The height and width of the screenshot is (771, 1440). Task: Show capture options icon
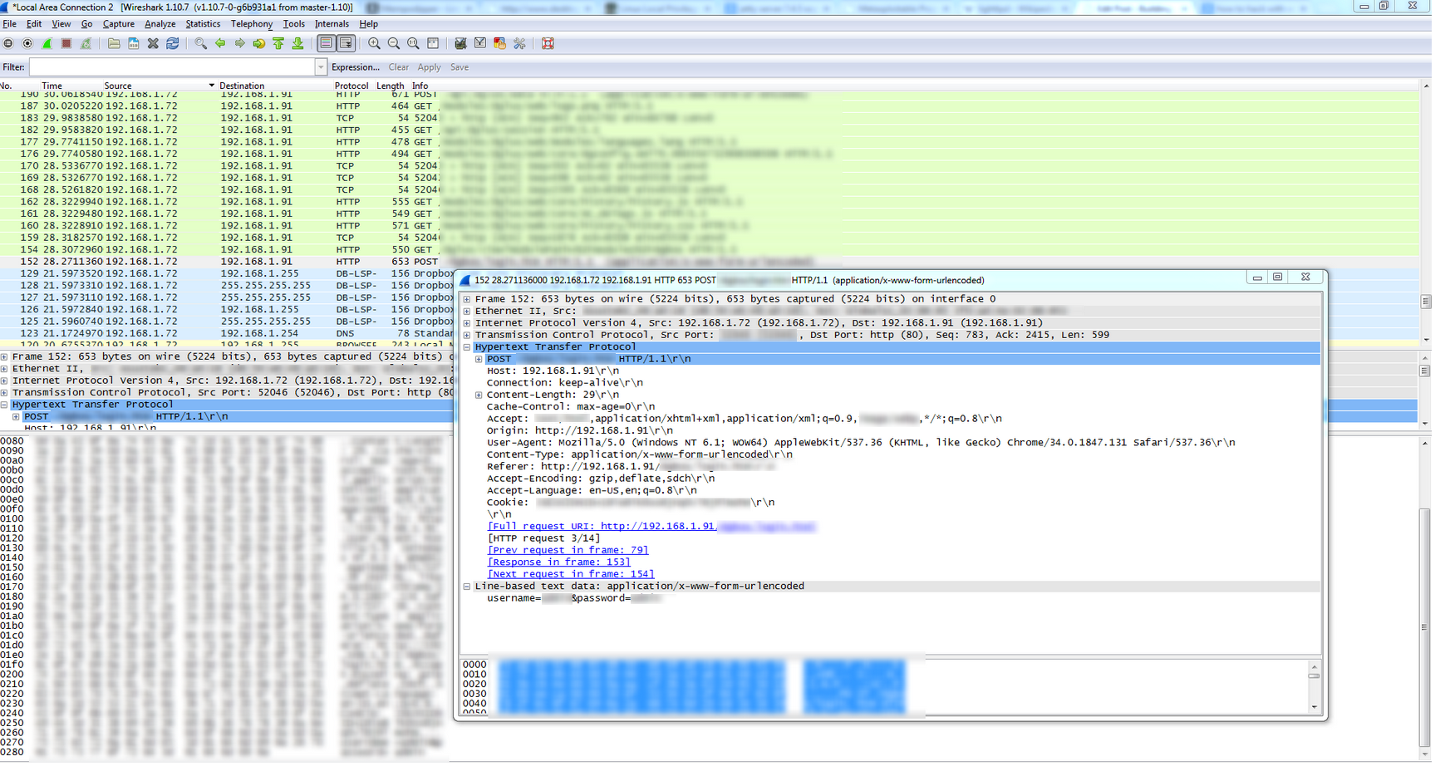click(27, 43)
